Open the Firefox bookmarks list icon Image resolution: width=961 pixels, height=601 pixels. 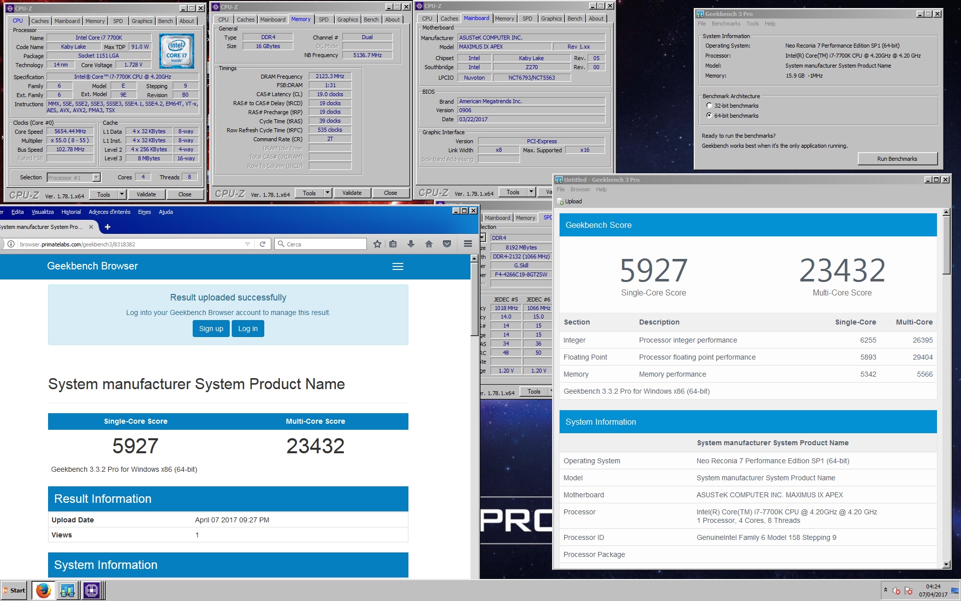(x=393, y=244)
